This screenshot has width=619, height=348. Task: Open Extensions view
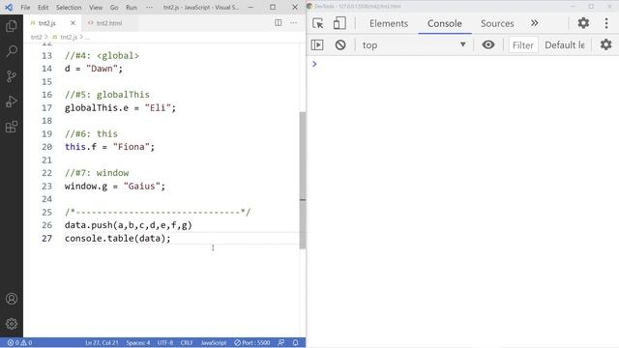click(x=12, y=127)
